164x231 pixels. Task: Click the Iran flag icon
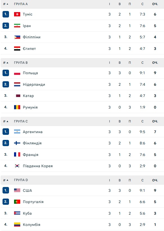pos(17,26)
